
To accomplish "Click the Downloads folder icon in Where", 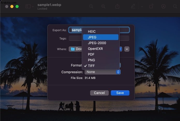I will (73, 49).
